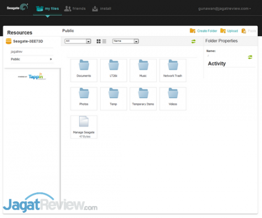Select the Seagate-3EE73D device

(25, 41)
